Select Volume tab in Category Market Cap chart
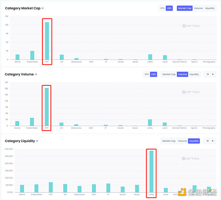Image resolution: width=221 pixels, height=200 pixels. coord(198,8)
